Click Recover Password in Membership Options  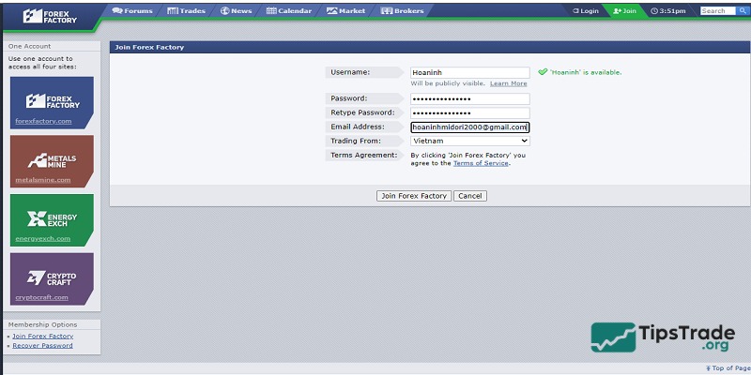42,345
